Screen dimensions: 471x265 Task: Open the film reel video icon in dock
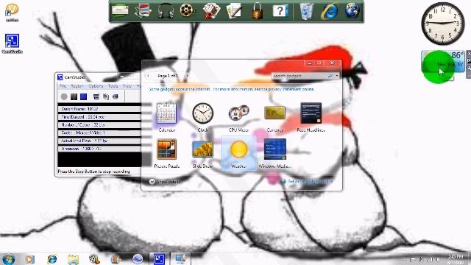coord(188,11)
